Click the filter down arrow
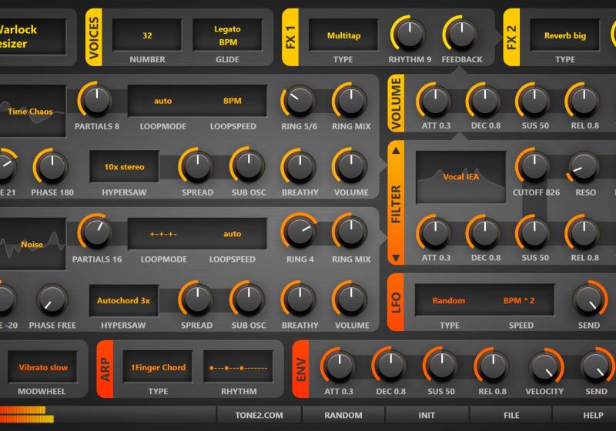 click(x=396, y=258)
